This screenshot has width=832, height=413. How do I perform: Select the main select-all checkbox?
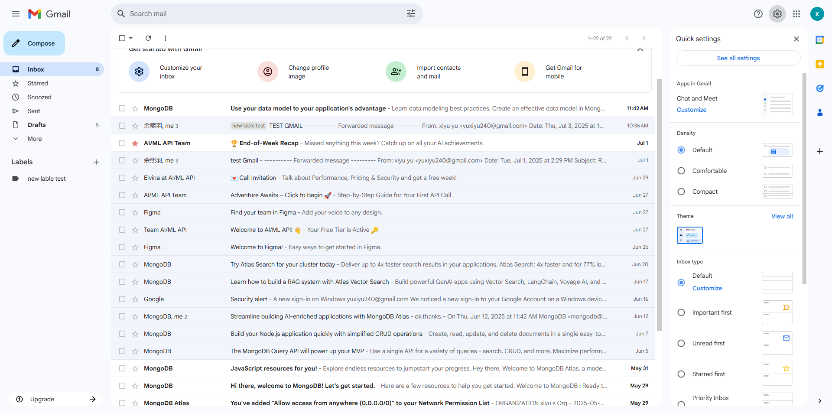click(122, 38)
